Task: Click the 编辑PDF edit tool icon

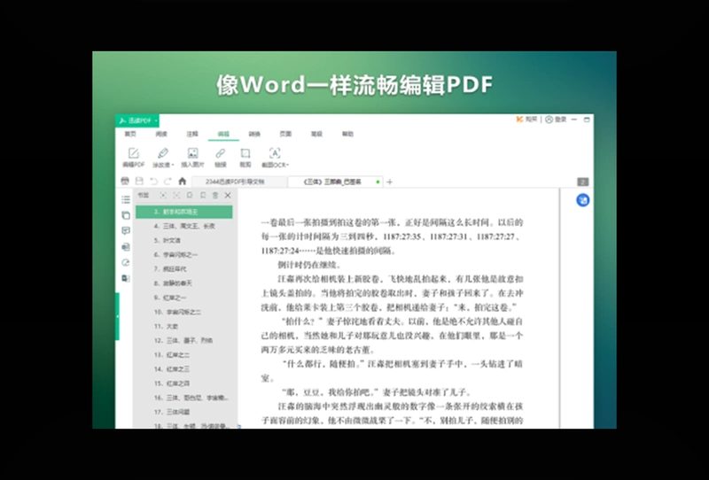Action: (134, 153)
